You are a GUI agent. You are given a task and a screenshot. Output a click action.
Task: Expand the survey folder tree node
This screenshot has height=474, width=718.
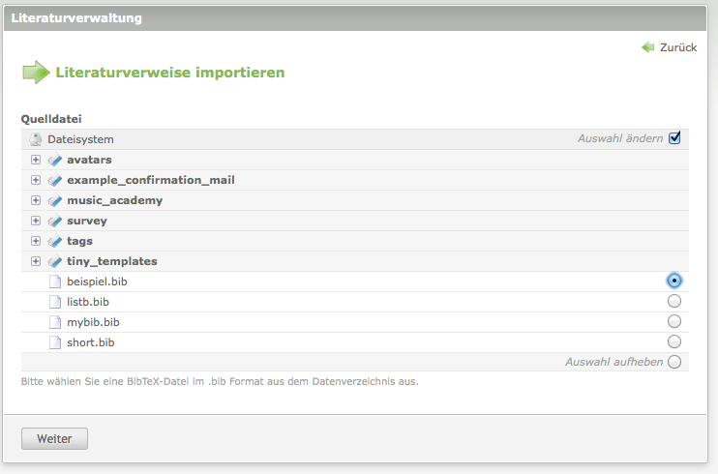click(36, 221)
